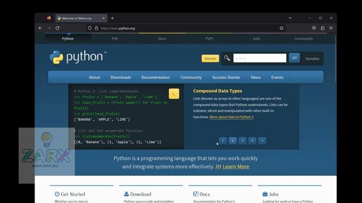The width and height of the screenshot is (362, 203).
Task: Open the News menu
Action: (256, 77)
